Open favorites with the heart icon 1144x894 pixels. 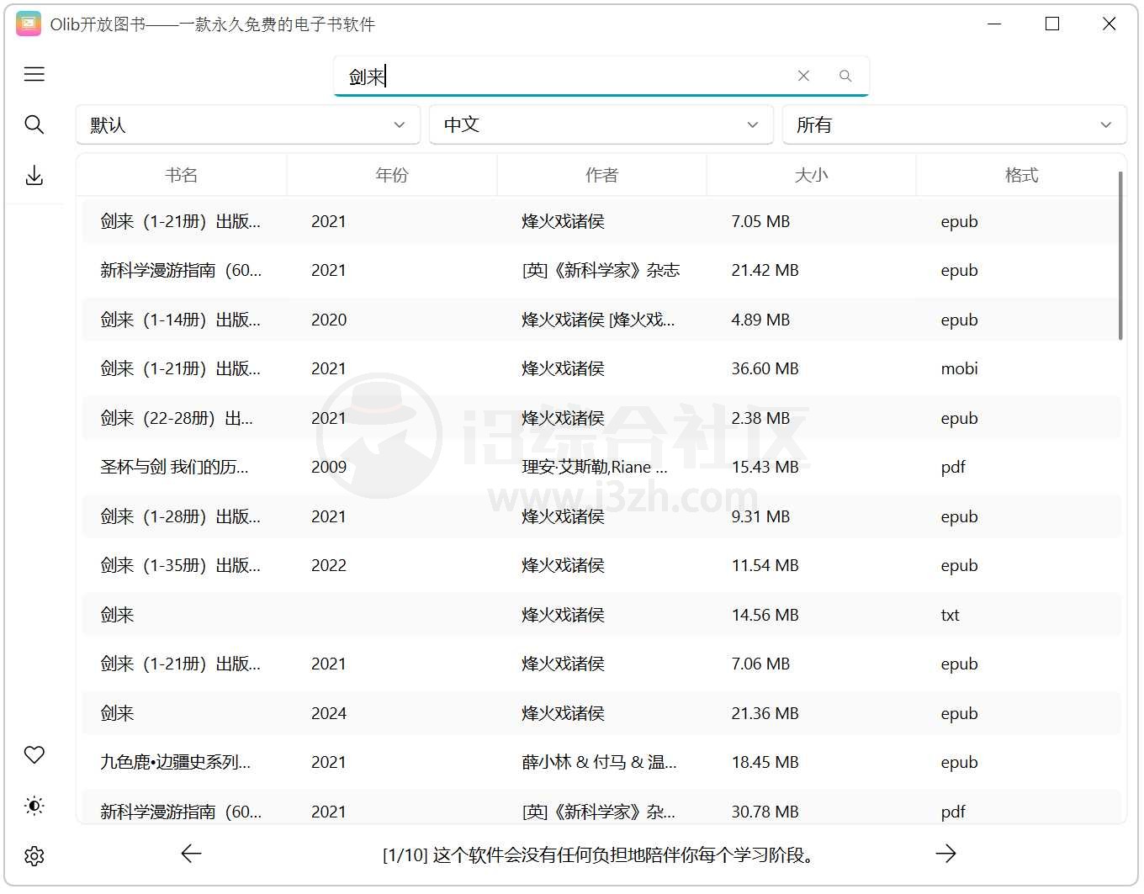(x=34, y=755)
